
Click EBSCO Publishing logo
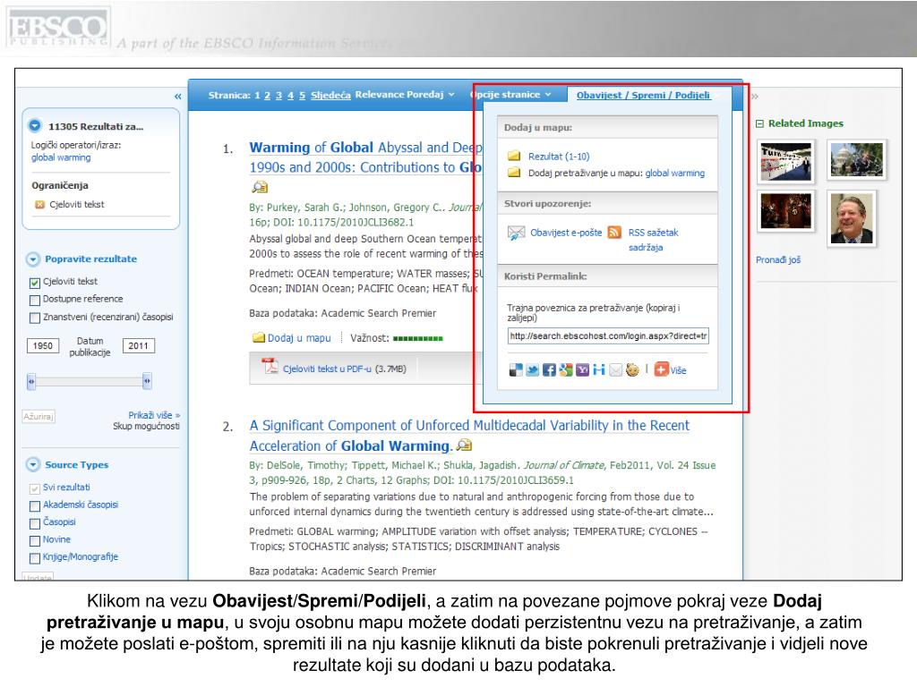coord(57,28)
